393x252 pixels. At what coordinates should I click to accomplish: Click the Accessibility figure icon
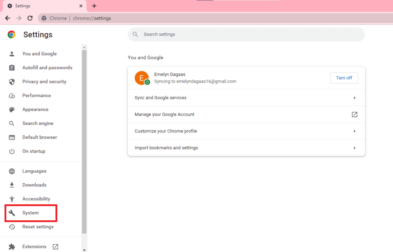coord(12,199)
